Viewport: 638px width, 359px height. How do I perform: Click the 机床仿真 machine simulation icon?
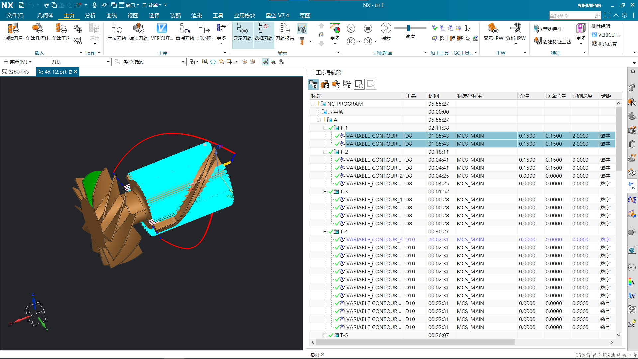(604, 44)
